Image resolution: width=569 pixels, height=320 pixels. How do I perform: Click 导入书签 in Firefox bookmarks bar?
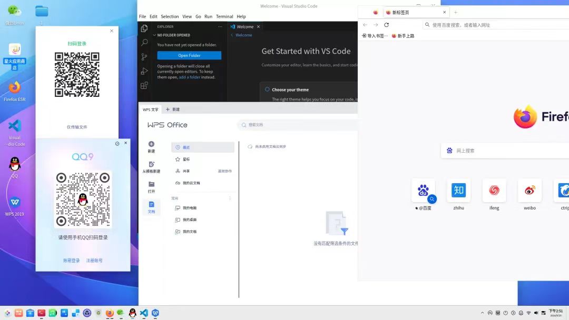click(375, 36)
